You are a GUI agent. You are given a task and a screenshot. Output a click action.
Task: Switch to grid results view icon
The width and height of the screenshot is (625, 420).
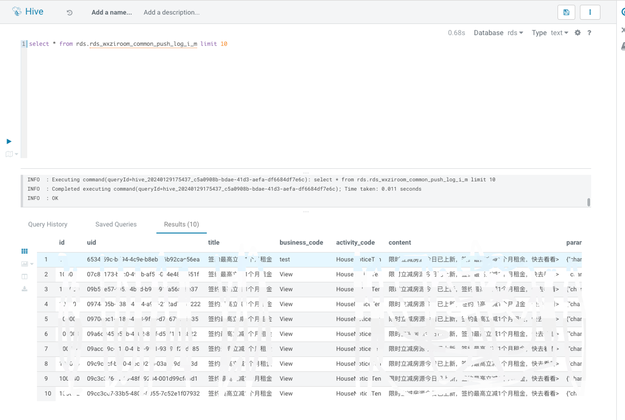tap(24, 251)
